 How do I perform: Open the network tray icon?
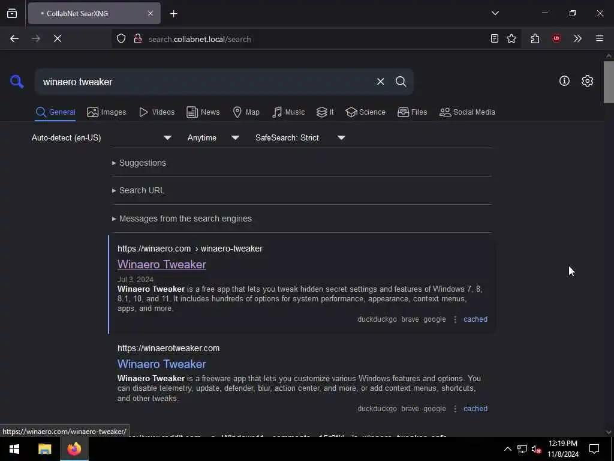click(x=522, y=449)
